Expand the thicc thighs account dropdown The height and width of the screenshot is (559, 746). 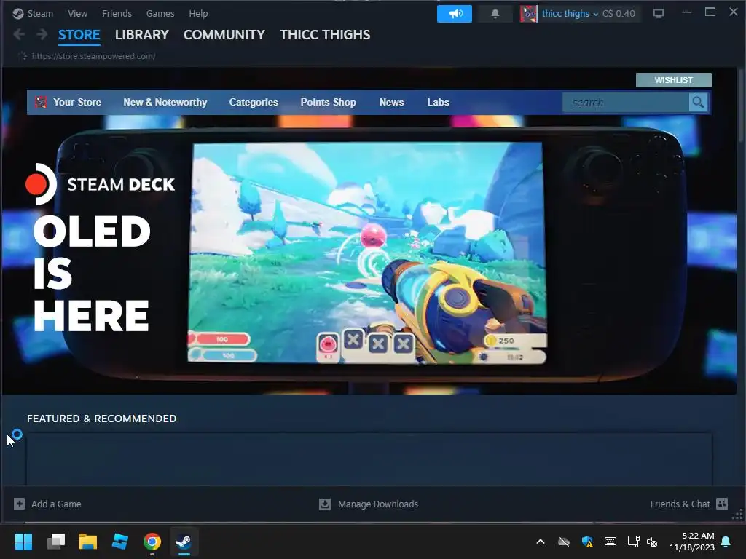pos(570,14)
